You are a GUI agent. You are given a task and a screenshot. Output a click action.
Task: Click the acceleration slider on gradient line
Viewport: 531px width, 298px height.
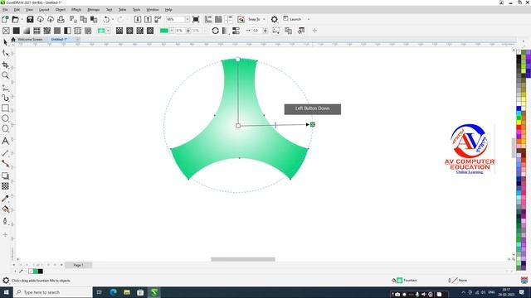point(275,125)
